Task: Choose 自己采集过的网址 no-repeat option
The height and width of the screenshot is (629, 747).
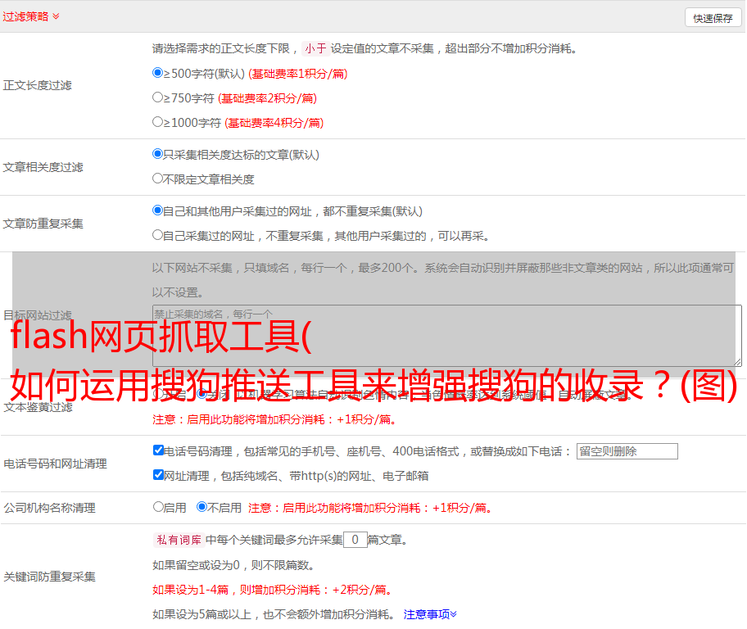Action: pyautogui.click(x=158, y=235)
